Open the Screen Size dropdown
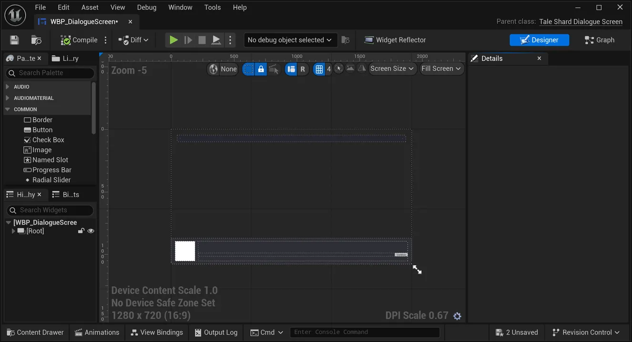 click(x=393, y=68)
